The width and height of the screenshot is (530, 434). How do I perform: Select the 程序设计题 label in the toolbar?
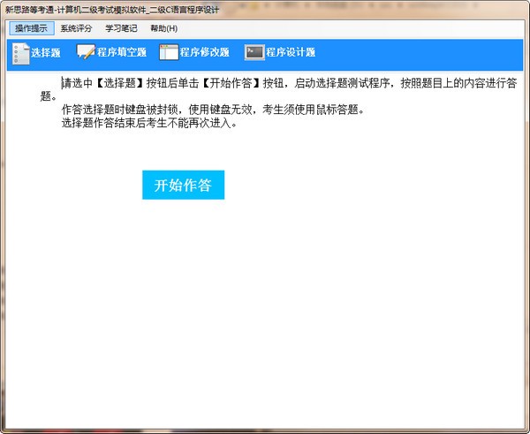291,52
